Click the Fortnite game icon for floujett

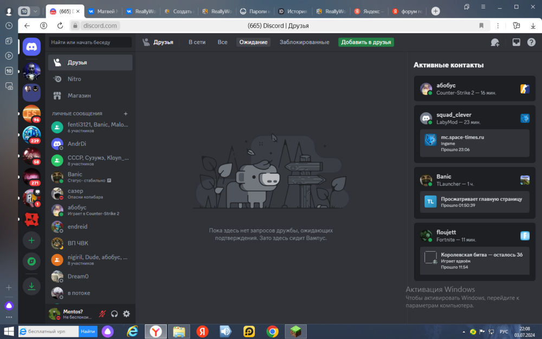[x=525, y=236]
